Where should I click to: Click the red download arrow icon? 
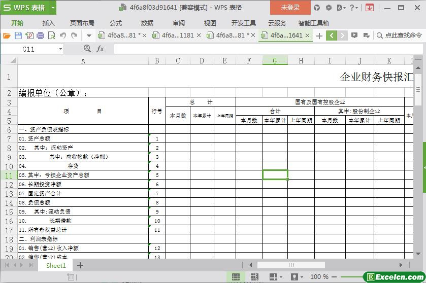pyautogui.click(x=369, y=8)
